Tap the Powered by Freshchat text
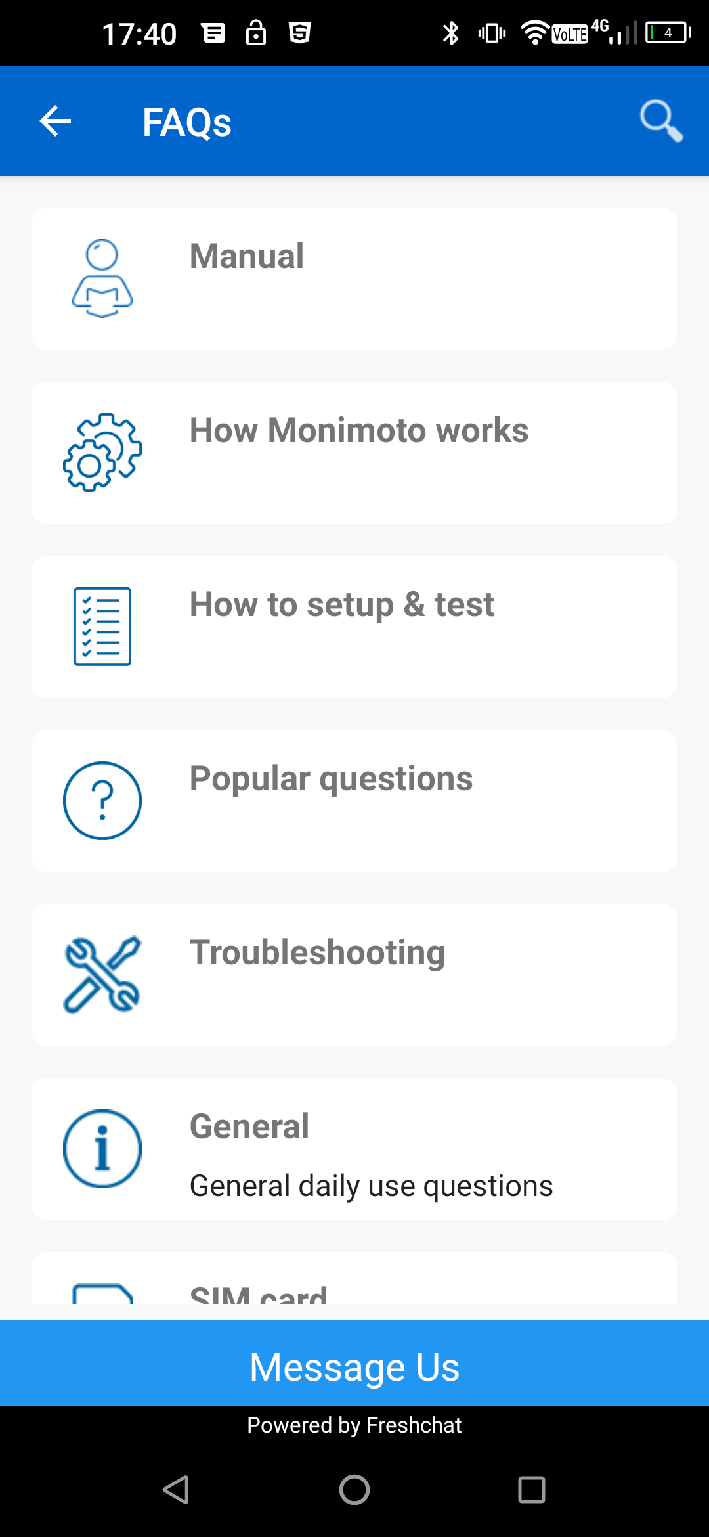 tap(354, 1425)
